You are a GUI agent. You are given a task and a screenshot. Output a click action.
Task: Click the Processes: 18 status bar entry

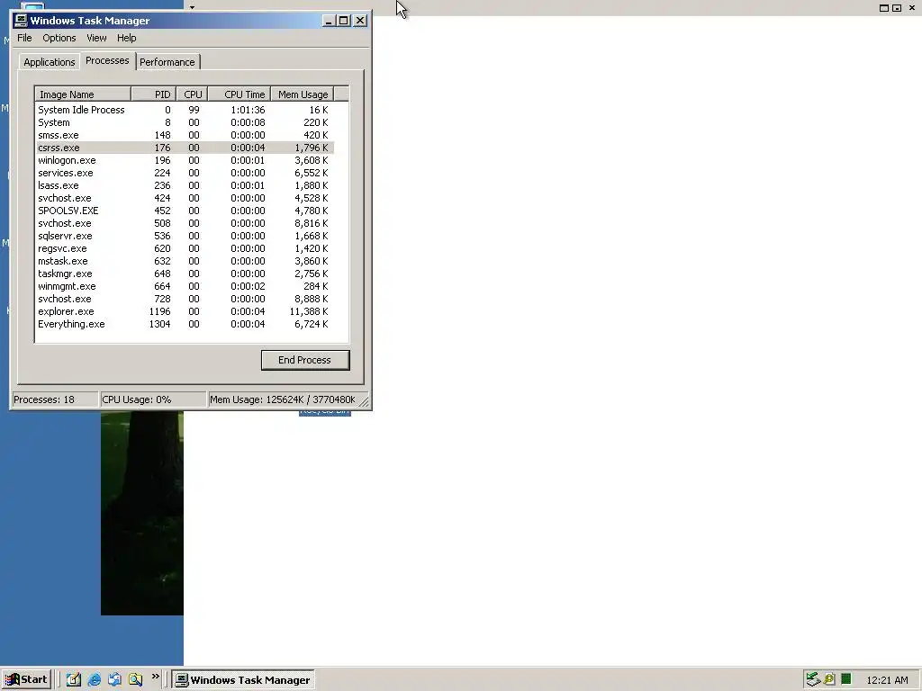[x=55, y=399]
